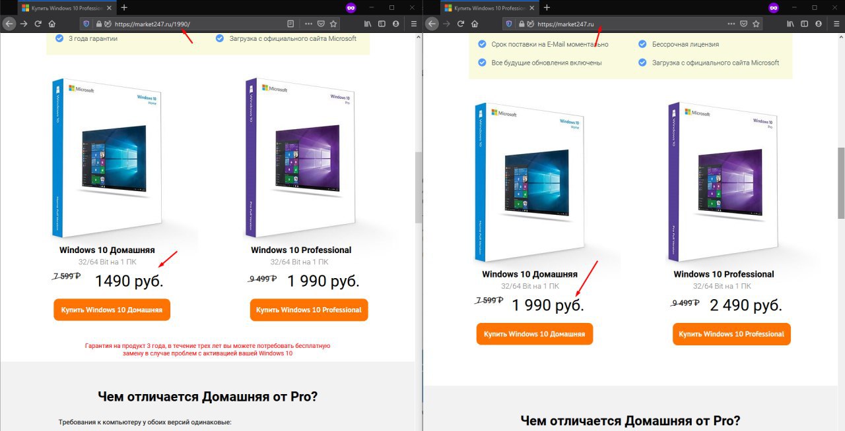Open Firefox account icon in left window
This screenshot has height=431, width=845.
tap(395, 24)
